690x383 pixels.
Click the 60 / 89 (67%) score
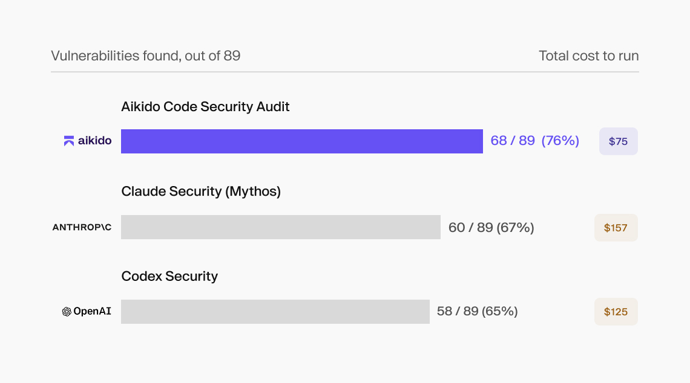coord(491,228)
